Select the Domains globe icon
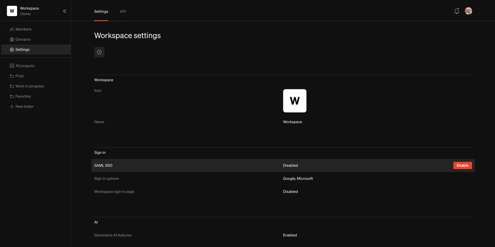This screenshot has width=495, height=247. coord(12,39)
